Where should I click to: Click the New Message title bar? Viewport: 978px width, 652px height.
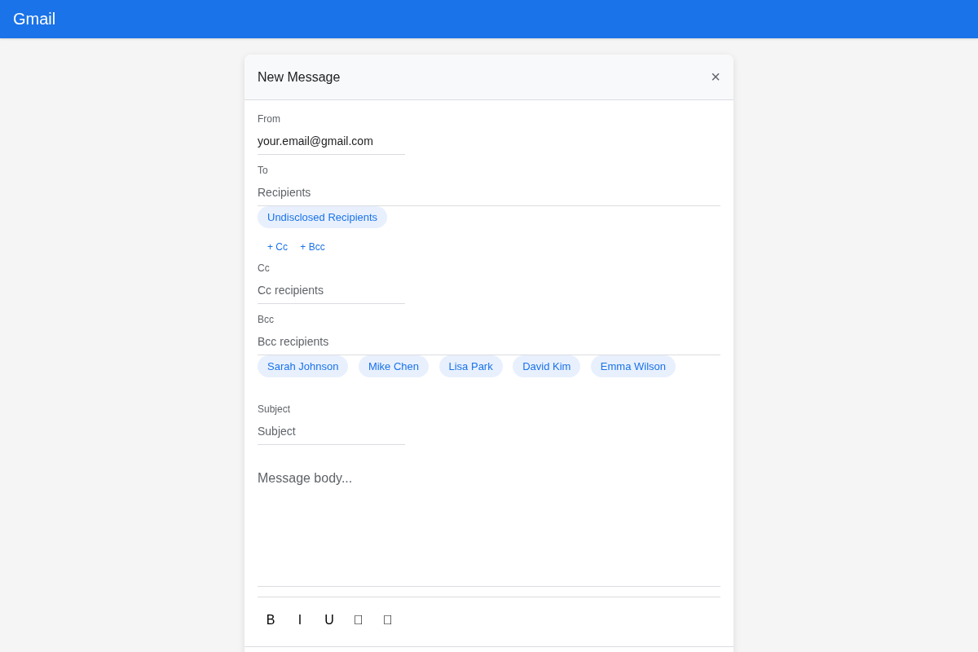pos(299,77)
